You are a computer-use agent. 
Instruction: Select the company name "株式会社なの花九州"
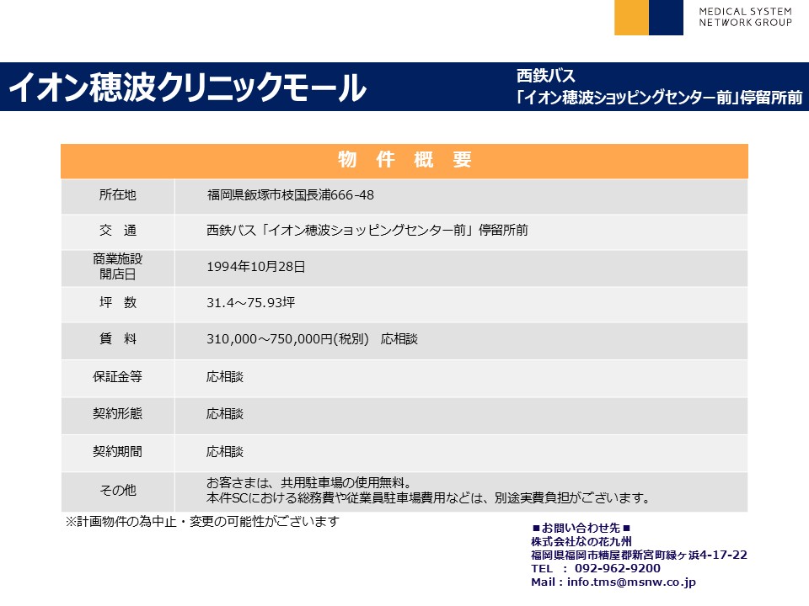(x=581, y=541)
